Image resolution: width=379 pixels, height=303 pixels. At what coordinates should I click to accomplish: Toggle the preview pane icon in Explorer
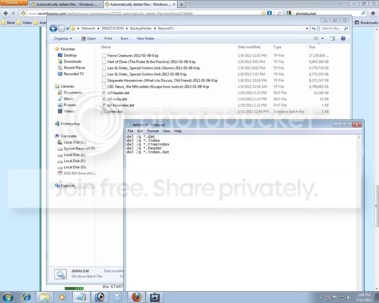(x=333, y=38)
